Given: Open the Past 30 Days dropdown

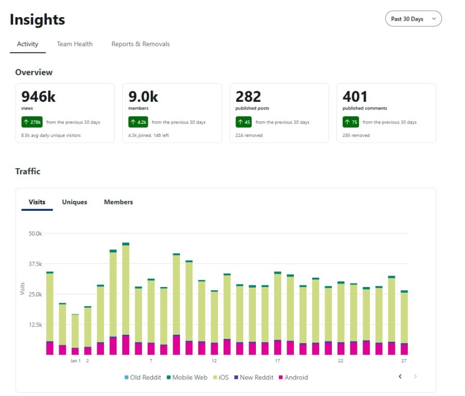Looking at the screenshot, I should point(413,19).
